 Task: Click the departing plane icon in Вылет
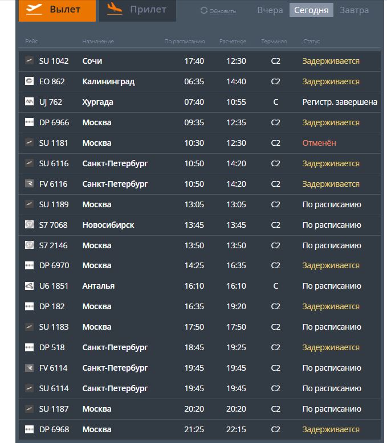34,9
